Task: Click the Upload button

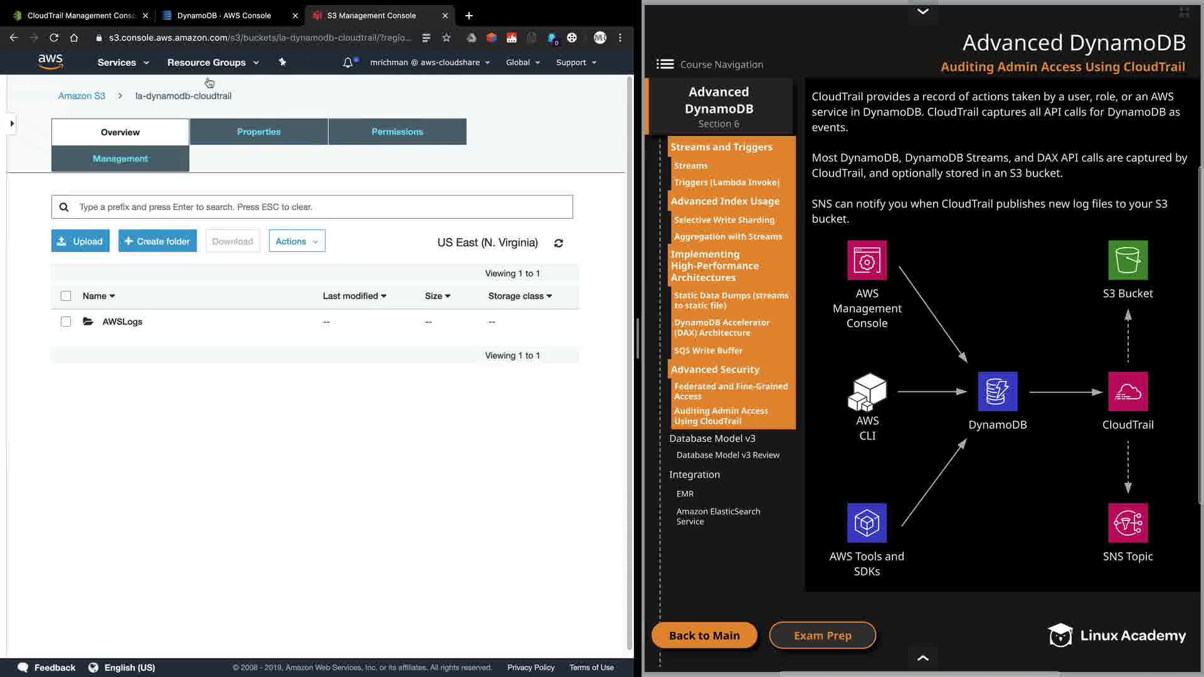Action: pos(80,241)
